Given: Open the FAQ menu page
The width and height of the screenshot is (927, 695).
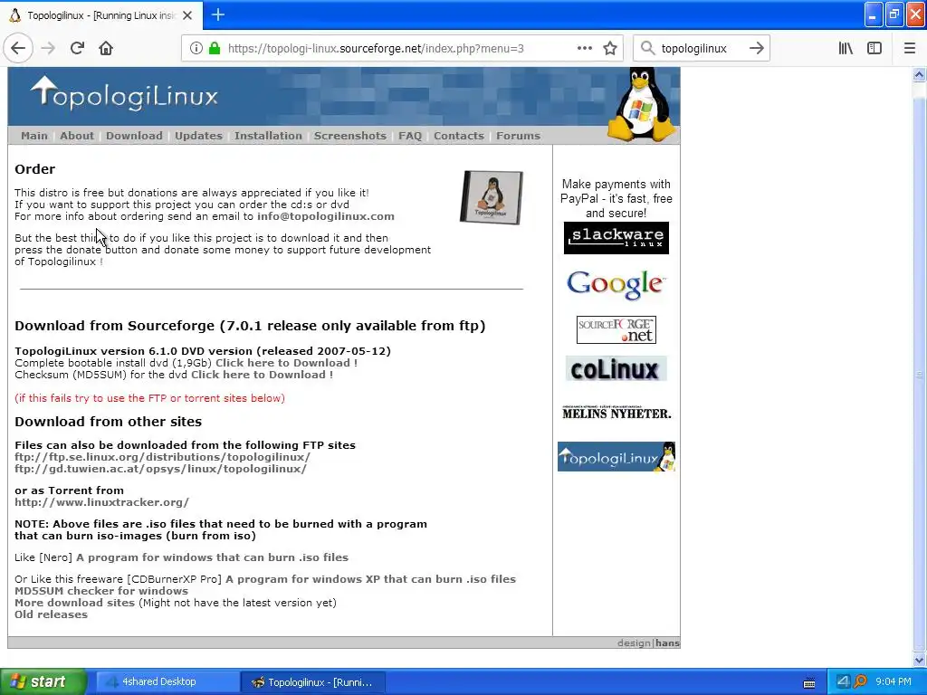Looking at the screenshot, I should pos(410,136).
